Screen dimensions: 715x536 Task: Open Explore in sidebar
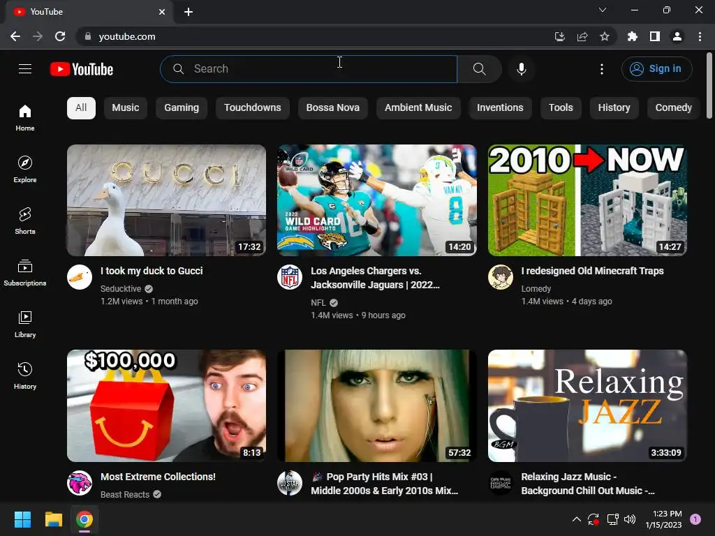click(25, 169)
